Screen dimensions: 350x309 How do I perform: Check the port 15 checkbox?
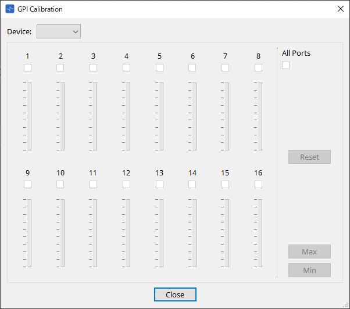tap(225, 184)
